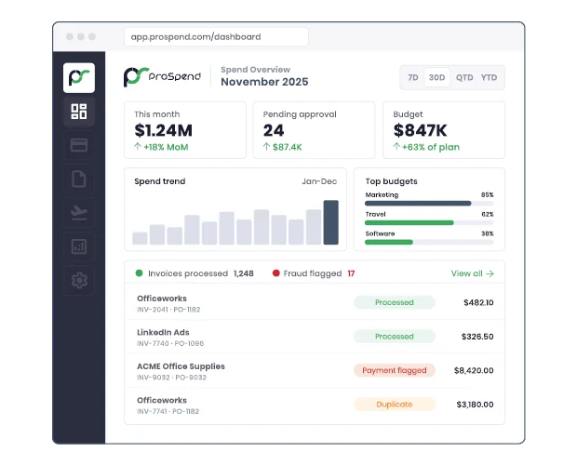
Task: Click the up arrow beside $87.4K
Action: coord(266,147)
